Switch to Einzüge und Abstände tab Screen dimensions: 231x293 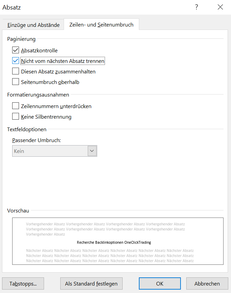click(x=33, y=25)
